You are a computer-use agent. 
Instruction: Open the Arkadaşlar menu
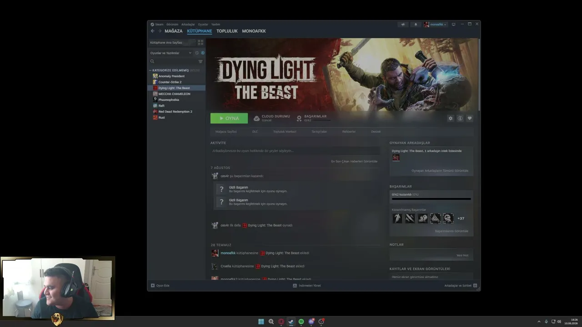coord(188,25)
